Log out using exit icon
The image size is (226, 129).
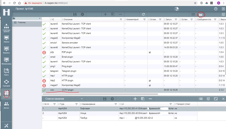click(223, 9)
